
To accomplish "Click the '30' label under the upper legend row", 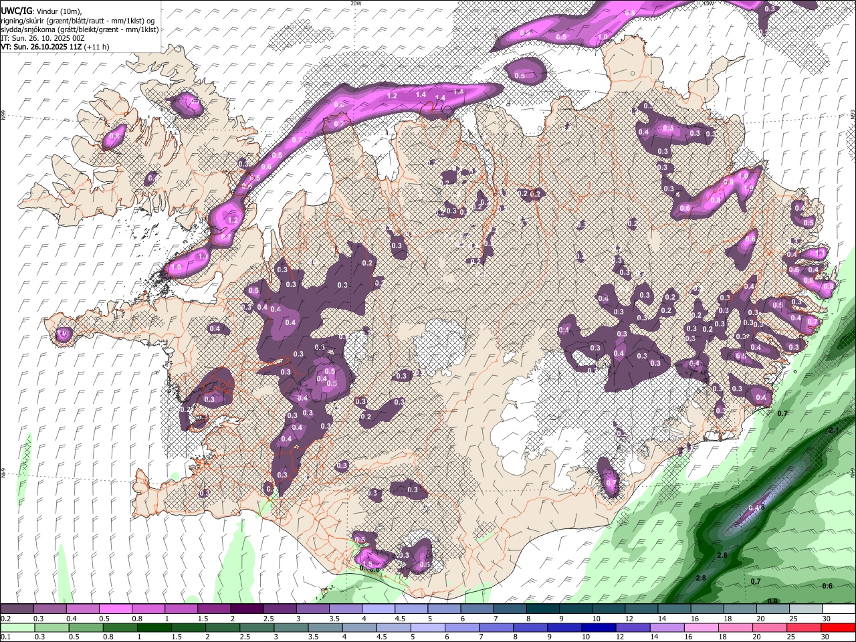I will pyautogui.click(x=827, y=619).
